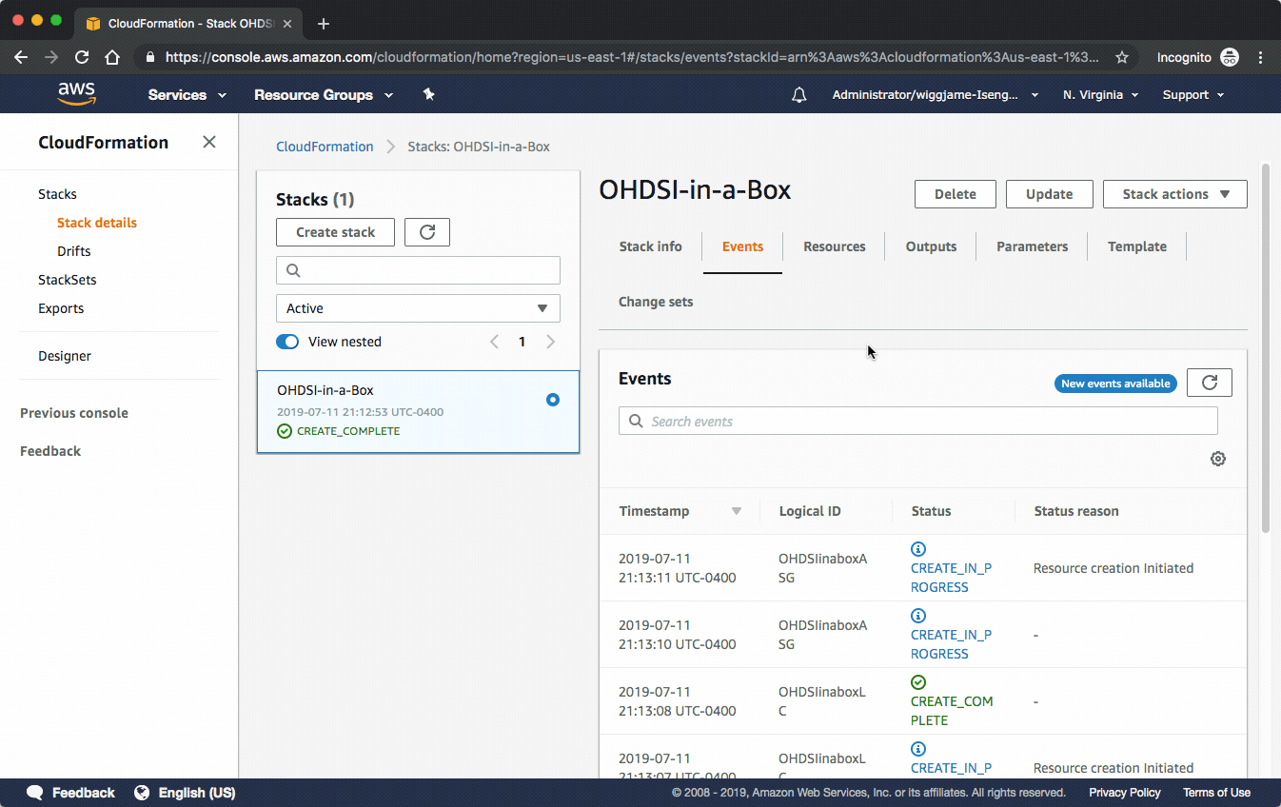1281x807 pixels.
Task: Click the browser back arrow
Action: coord(21,57)
